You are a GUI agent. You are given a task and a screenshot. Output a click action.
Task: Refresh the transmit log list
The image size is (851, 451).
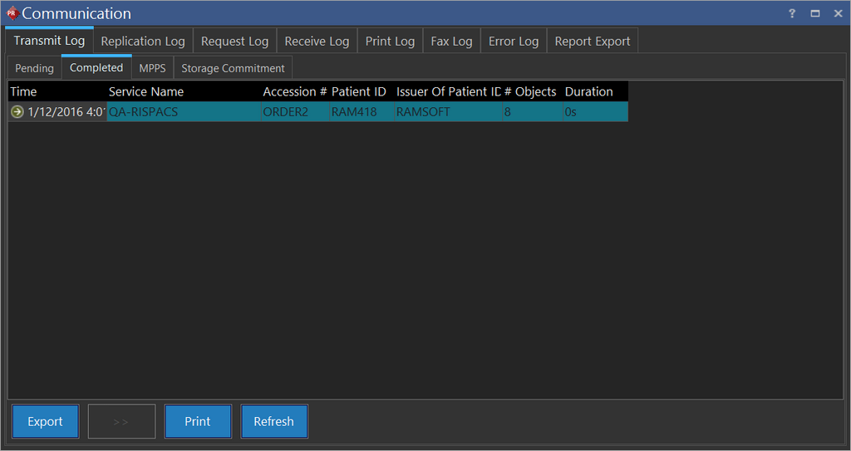273,421
